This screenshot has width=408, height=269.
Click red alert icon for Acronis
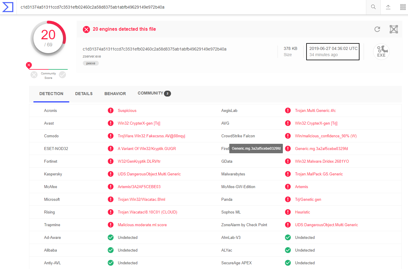coord(111,110)
